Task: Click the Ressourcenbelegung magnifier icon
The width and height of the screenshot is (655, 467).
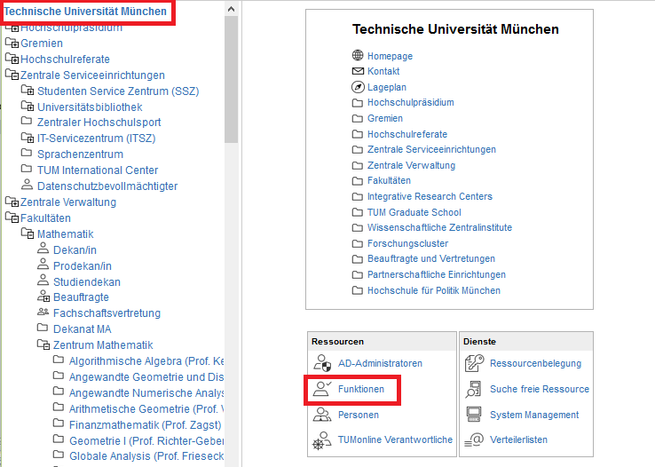Action: pyautogui.click(x=474, y=363)
